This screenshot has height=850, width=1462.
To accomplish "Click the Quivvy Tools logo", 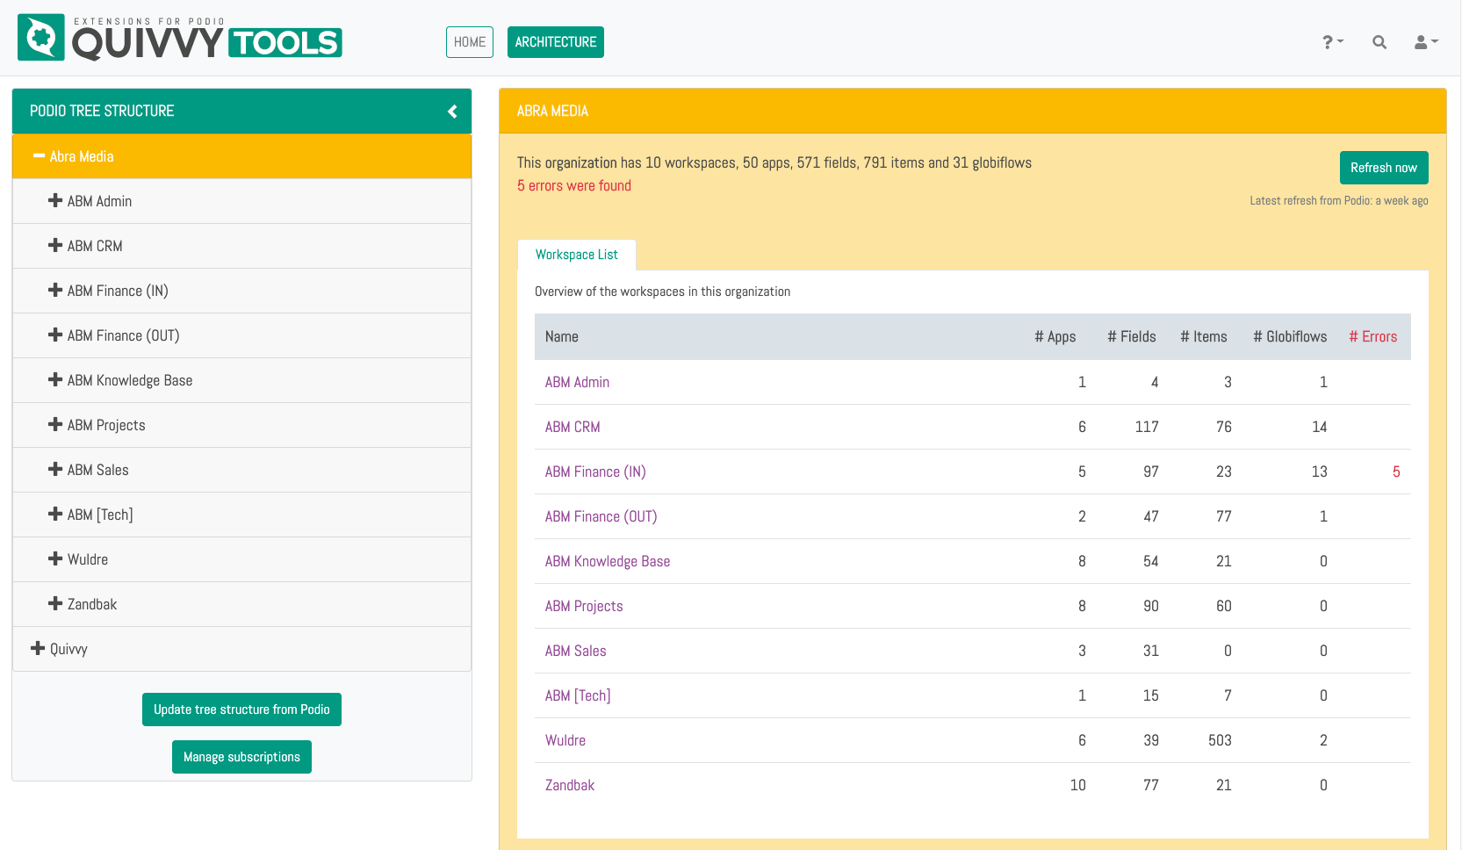I will [x=180, y=39].
